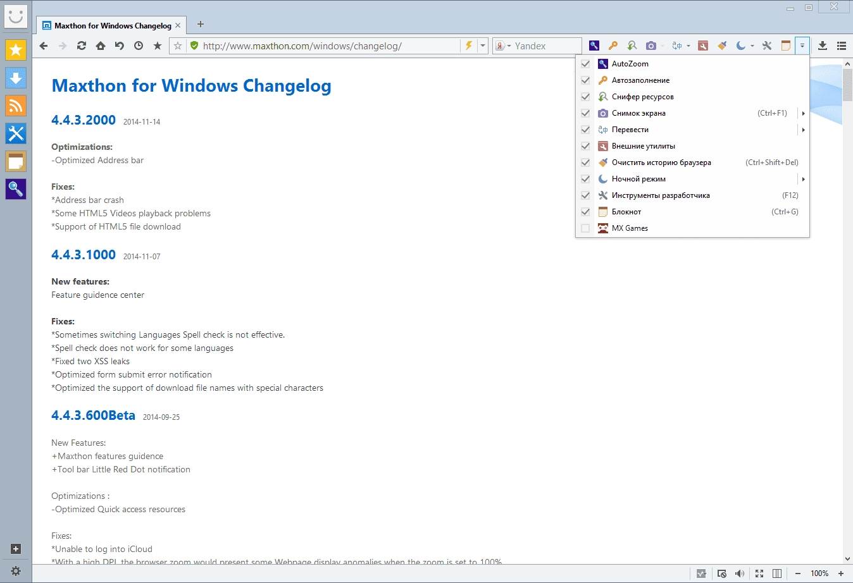Screen dimensions: 853x583
Task: Open the notepad icon in the sidebar
Action: tap(16, 161)
